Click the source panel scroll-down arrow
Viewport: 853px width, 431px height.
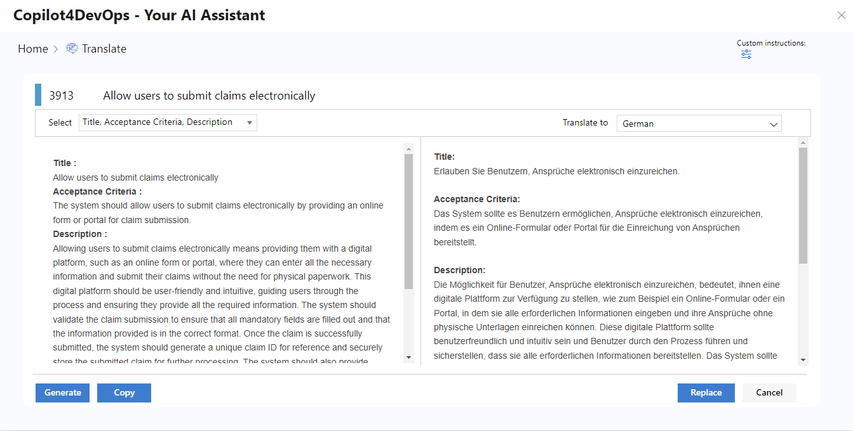point(408,358)
